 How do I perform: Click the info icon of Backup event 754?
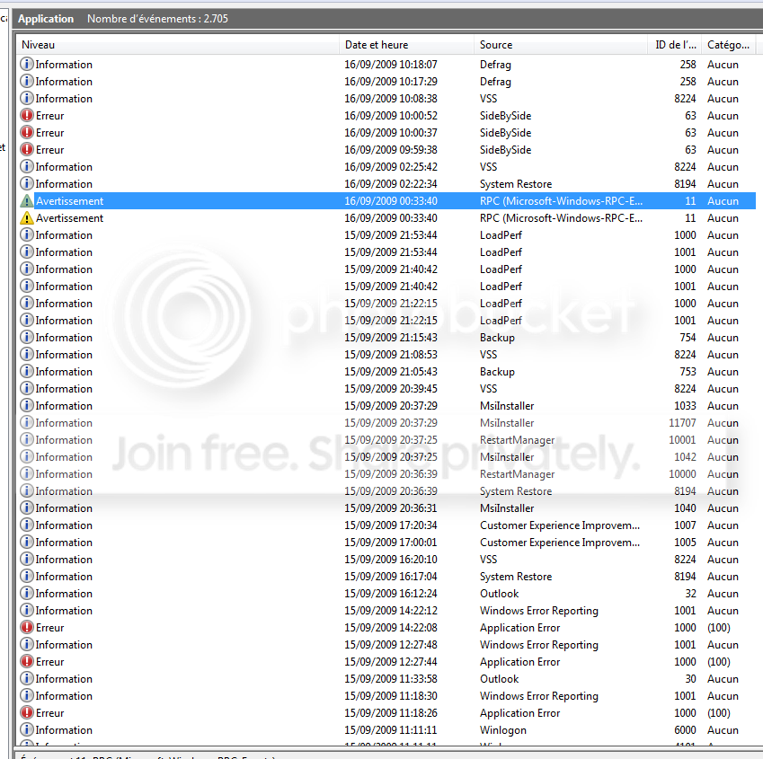(27, 338)
